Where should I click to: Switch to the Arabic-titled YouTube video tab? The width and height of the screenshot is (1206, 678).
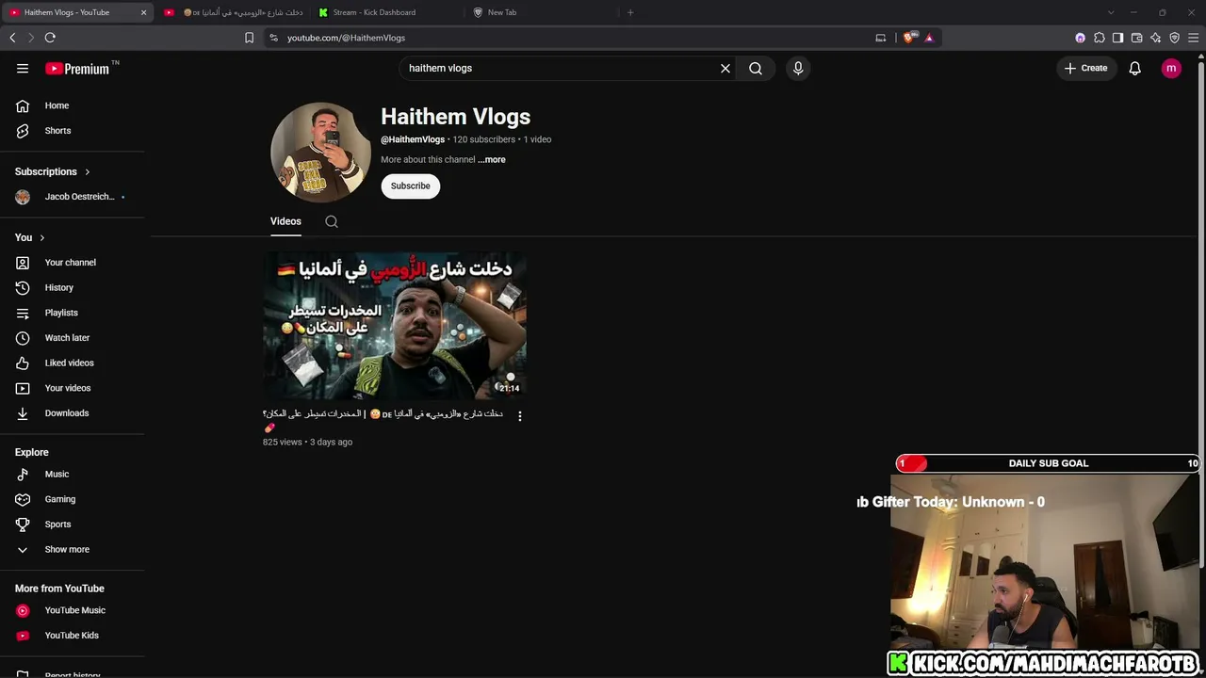tap(232, 12)
